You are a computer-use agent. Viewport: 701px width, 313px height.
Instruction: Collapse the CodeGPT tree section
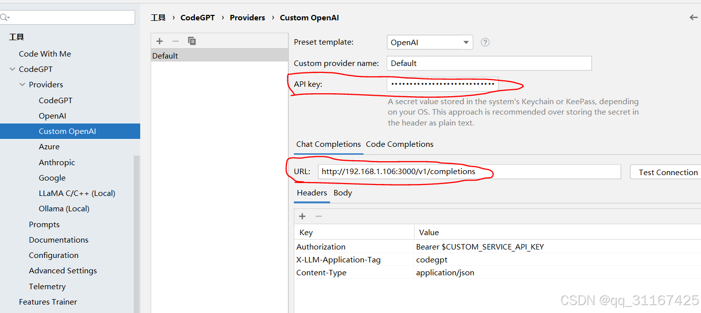12,69
